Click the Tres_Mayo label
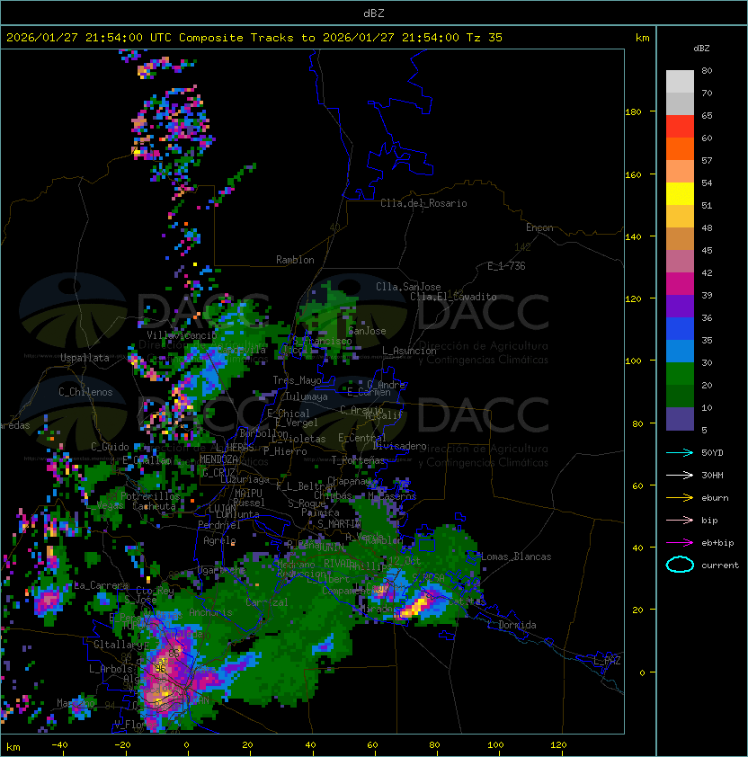748x757 pixels. (x=297, y=380)
